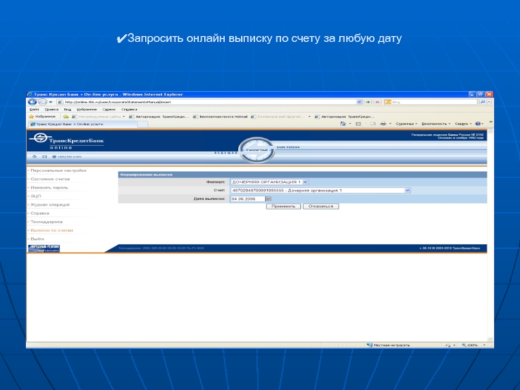The height and width of the screenshot is (390, 520).
Task: Expand the address bar history dropdown
Action: 359,102
